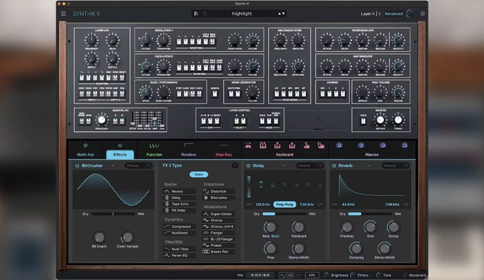Click the first Macros knob icon
Viewport: 484px width, 280px height.
(x=339, y=145)
